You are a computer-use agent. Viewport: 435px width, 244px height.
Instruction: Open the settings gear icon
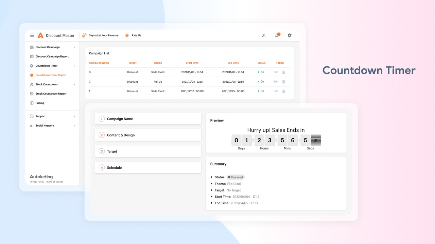tap(290, 35)
